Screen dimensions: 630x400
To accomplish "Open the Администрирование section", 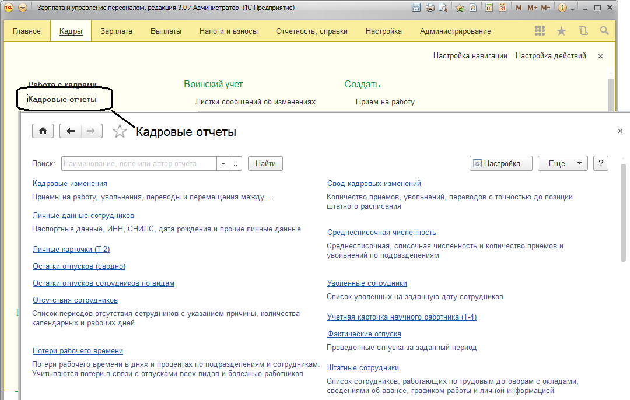I will click(x=455, y=31).
